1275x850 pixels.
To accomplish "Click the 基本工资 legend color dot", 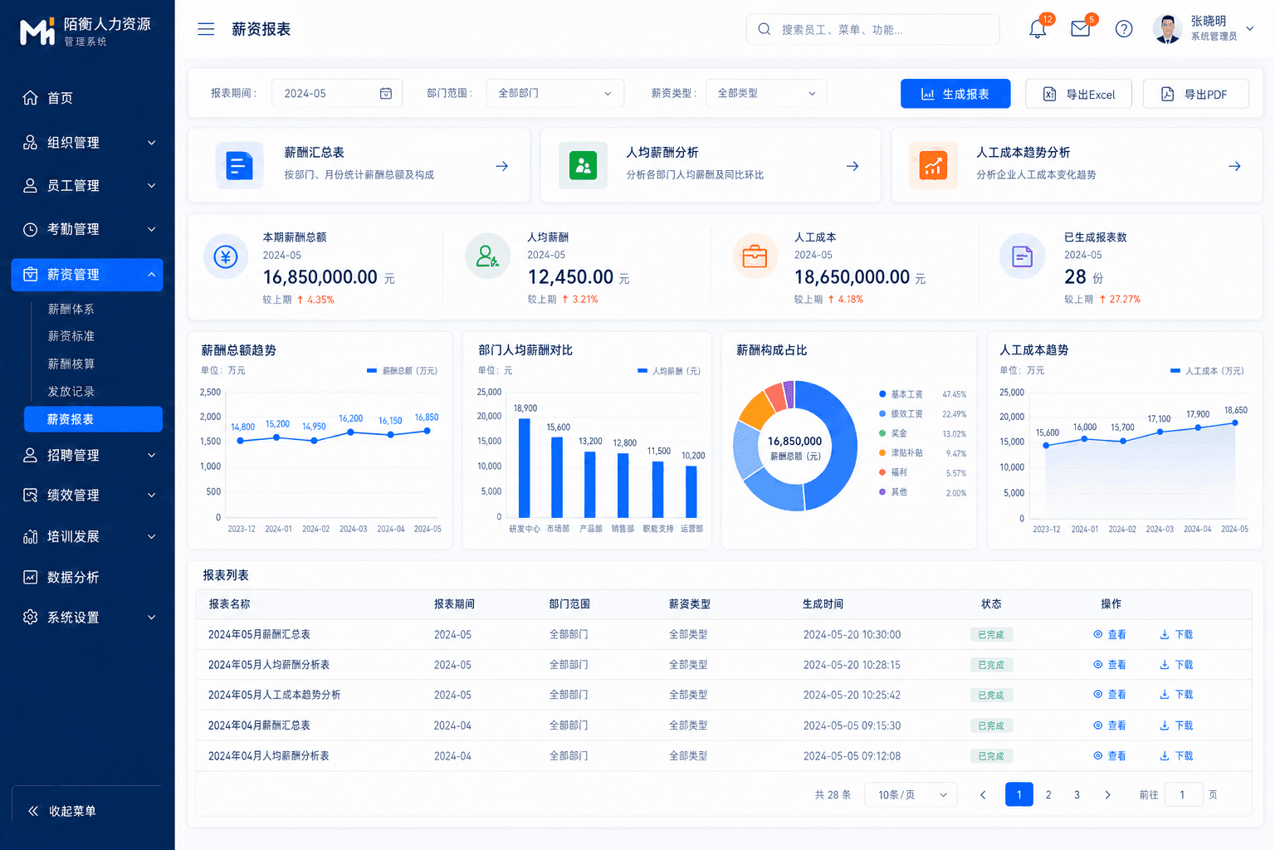I will pos(882,394).
